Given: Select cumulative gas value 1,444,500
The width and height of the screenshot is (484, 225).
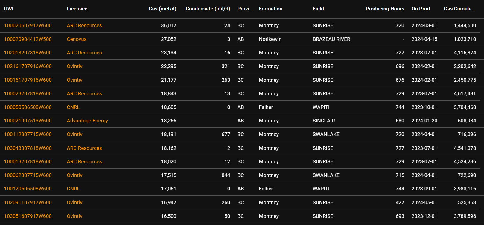Looking at the screenshot, I should pyautogui.click(x=465, y=25).
